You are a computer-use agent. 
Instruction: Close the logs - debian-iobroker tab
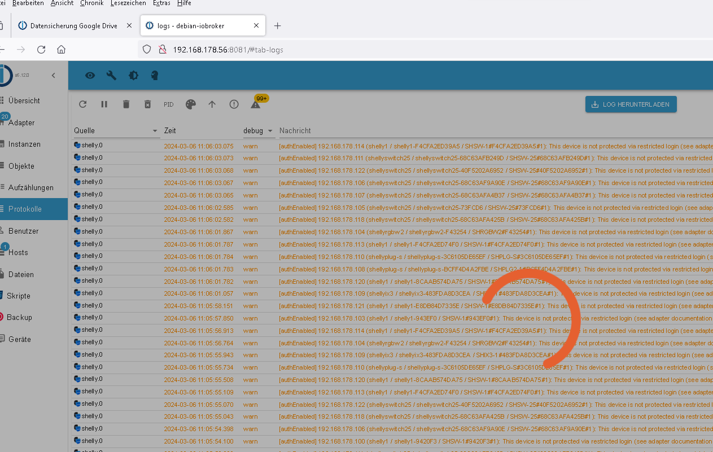pos(256,26)
